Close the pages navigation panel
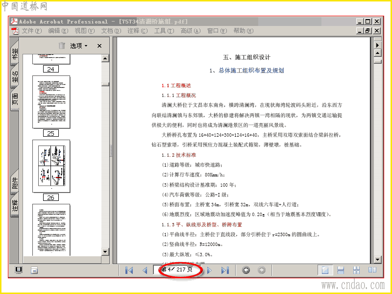The width and height of the screenshot is (392, 294). click(99, 46)
